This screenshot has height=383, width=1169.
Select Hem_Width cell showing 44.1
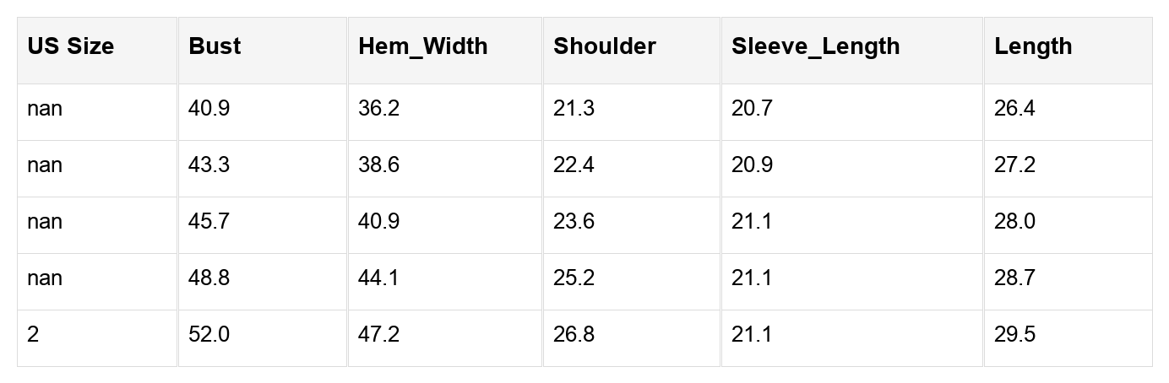click(378, 278)
